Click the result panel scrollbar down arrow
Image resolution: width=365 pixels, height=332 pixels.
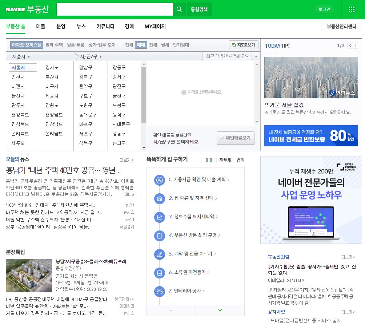(257, 122)
